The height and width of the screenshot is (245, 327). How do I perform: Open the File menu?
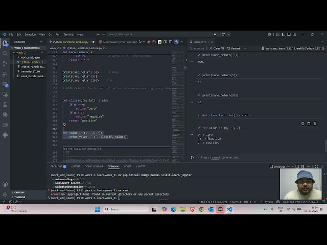(x=11, y=34)
